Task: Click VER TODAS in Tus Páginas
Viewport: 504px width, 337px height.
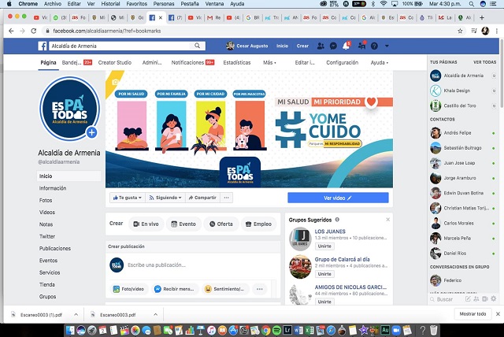Action: click(485, 62)
